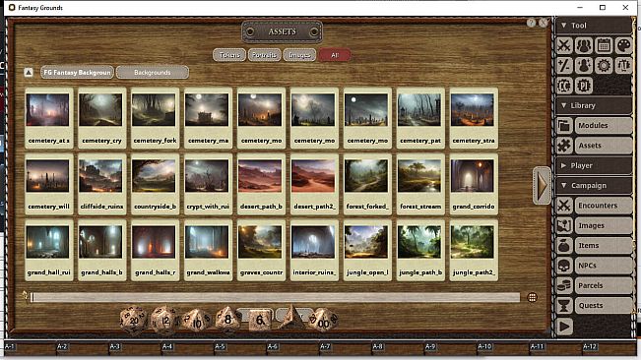The image size is (641, 360).
Task: Open the Calendar tool icon
Action: click(x=604, y=45)
